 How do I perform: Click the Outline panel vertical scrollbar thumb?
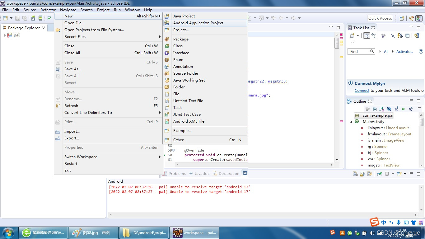tap(421, 122)
